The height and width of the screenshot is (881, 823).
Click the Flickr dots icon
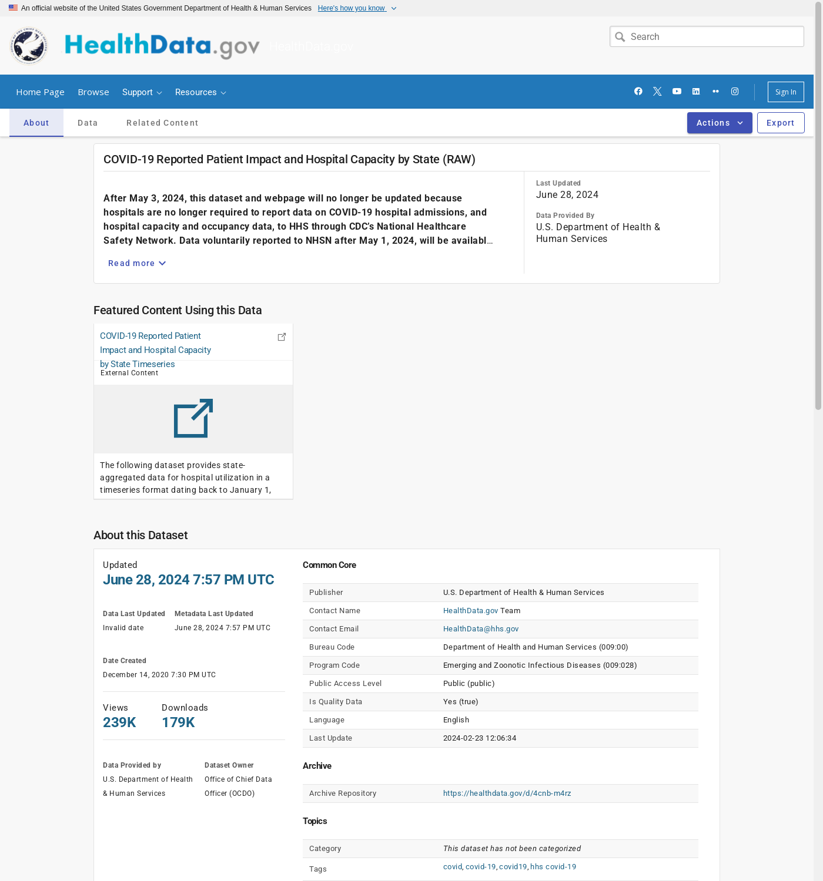point(715,92)
